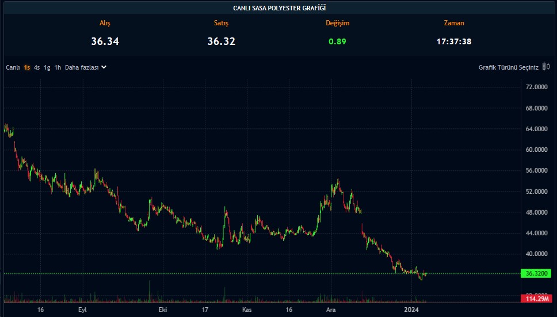The image size is (557, 317).
Task: Click the Ara label on time axis
Action: pos(331,310)
